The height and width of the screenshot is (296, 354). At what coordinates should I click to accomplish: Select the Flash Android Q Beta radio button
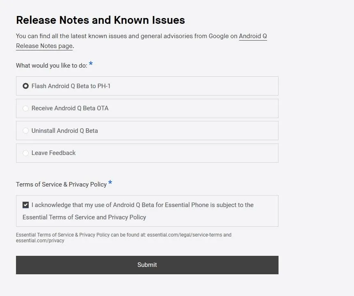(25, 86)
